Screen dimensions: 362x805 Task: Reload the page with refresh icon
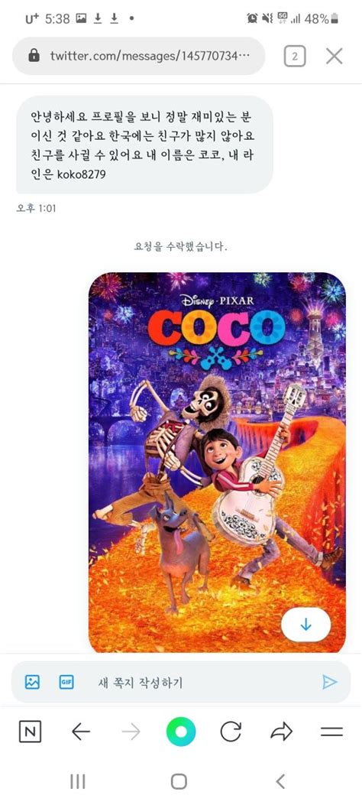(x=231, y=731)
